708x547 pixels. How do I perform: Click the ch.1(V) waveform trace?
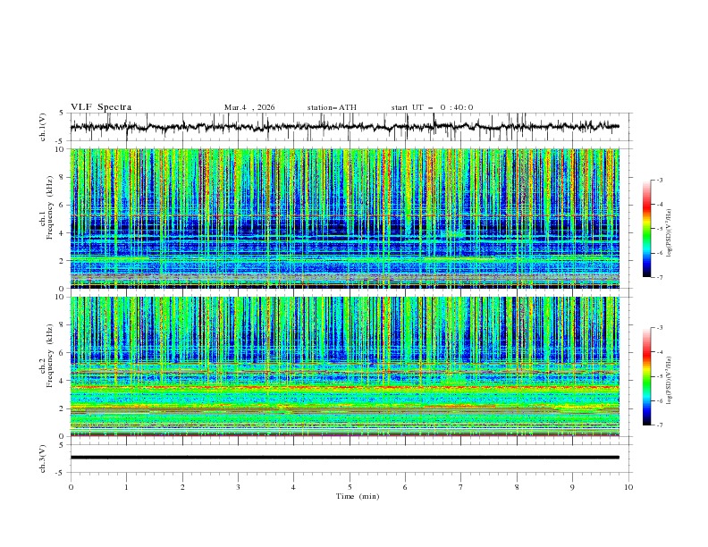(x=345, y=127)
